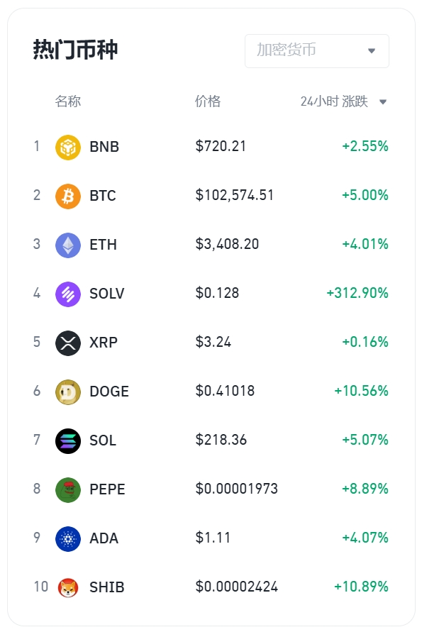422x632 pixels.
Task: Click the 名称 column header
Action: tap(67, 101)
